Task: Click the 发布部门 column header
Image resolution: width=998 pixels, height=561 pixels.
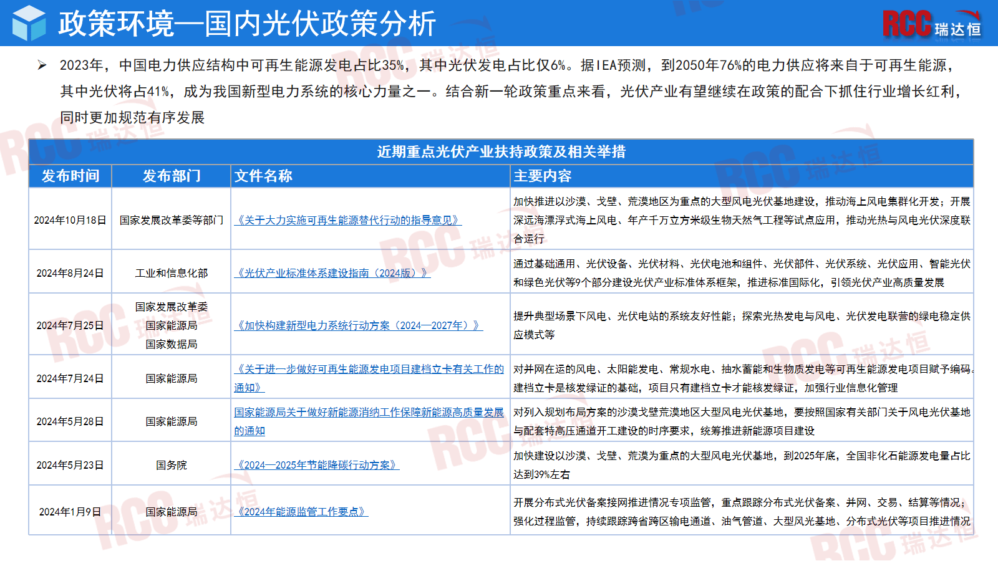Action: pyautogui.click(x=172, y=176)
